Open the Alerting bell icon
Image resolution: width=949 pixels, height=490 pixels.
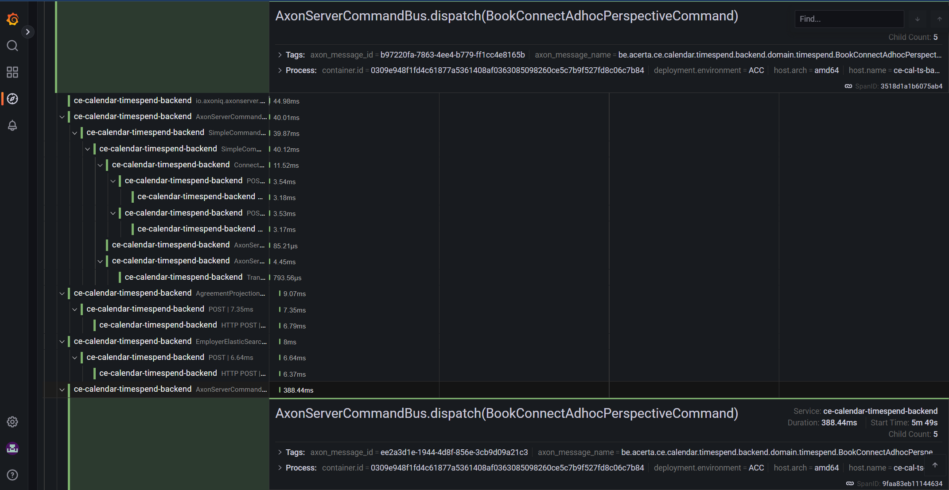point(12,125)
